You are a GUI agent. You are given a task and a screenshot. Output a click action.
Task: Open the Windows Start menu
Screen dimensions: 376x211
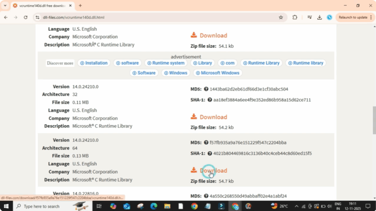coord(6,206)
